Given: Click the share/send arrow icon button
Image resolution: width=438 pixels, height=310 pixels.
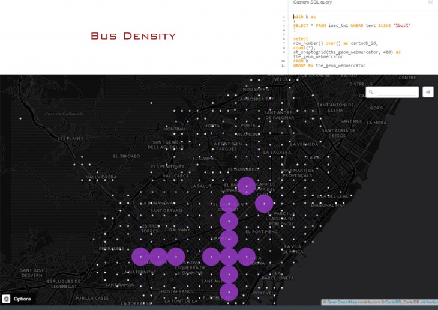Looking at the screenshot, I should click(428, 92).
